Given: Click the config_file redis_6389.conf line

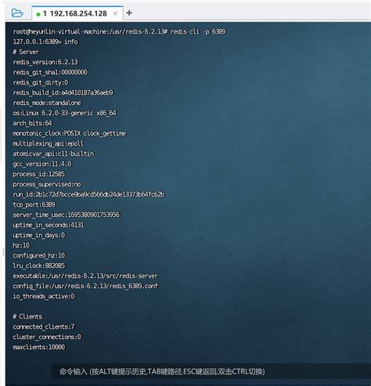Looking at the screenshot, I should point(85,286).
